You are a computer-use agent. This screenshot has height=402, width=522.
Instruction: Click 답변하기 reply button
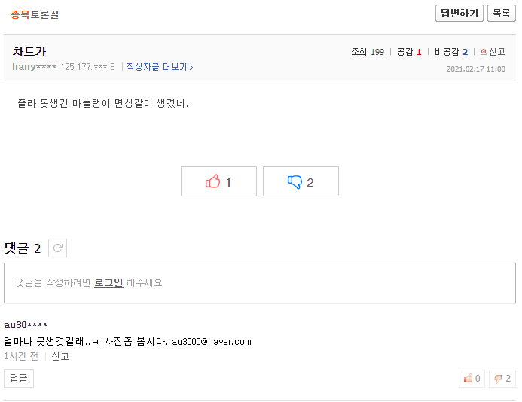[459, 14]
